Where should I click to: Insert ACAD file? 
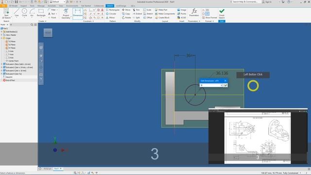click(x=182, y=17)
